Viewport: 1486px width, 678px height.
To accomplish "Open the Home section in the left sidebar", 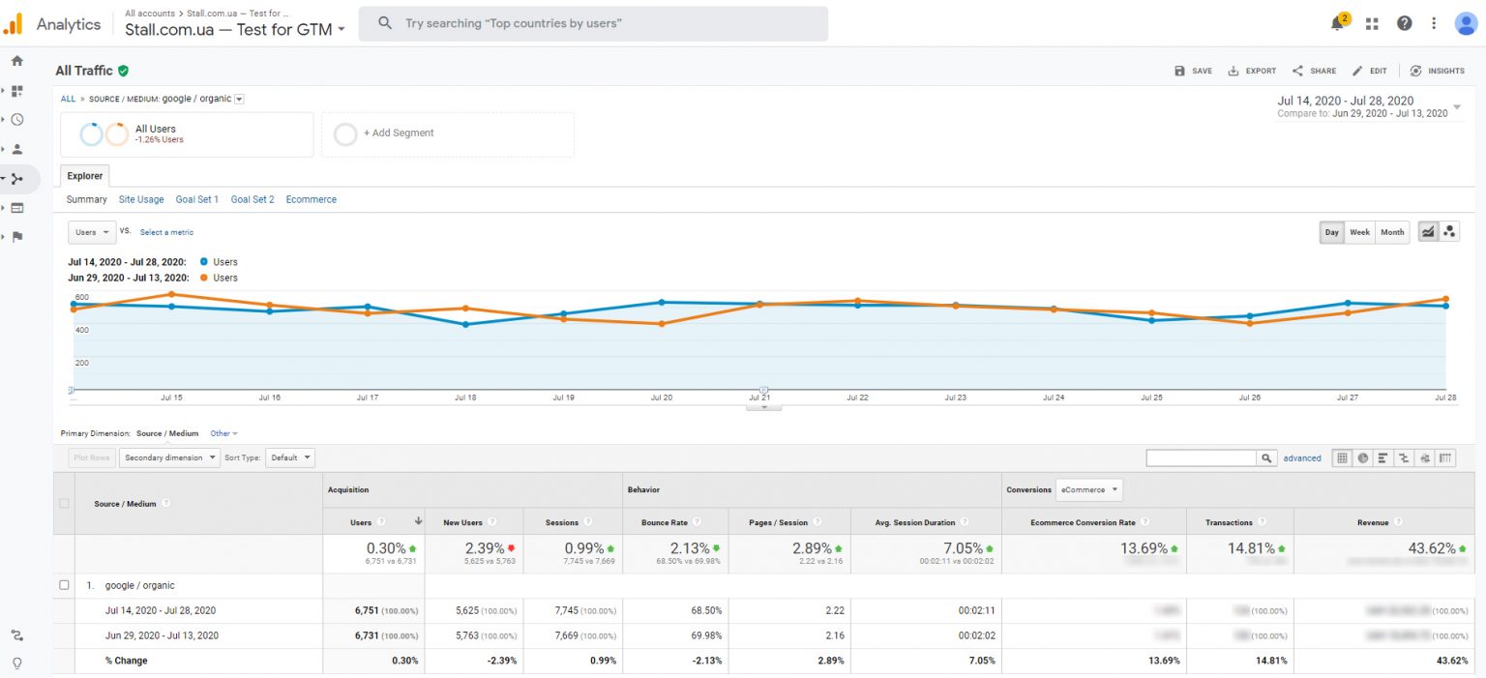I will [17, 60].
